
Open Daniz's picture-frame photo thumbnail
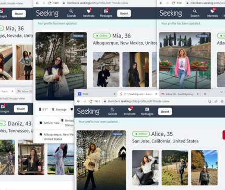(31, 158)
